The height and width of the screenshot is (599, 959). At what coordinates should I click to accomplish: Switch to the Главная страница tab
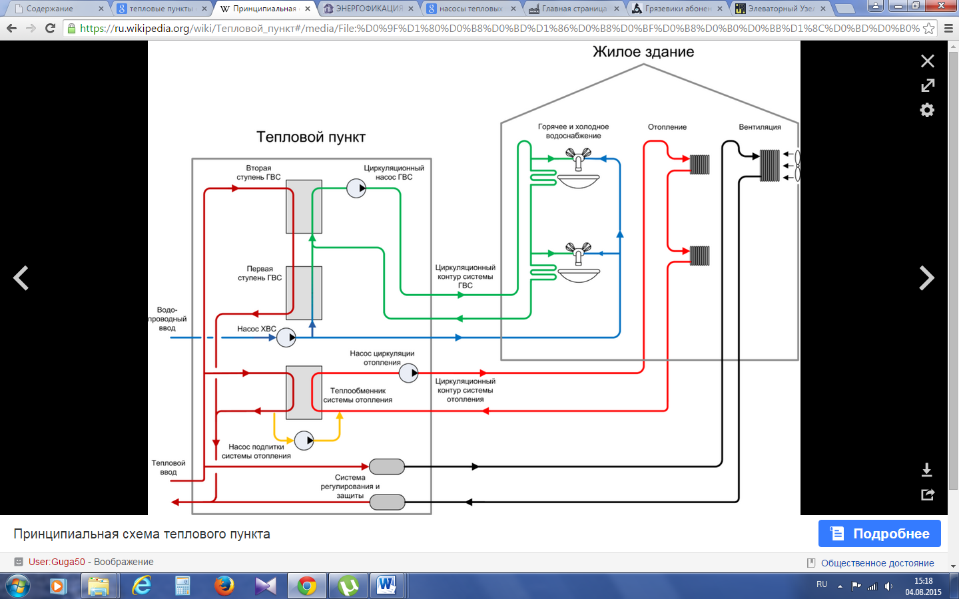pyautogui.click(x=574, y=9)
